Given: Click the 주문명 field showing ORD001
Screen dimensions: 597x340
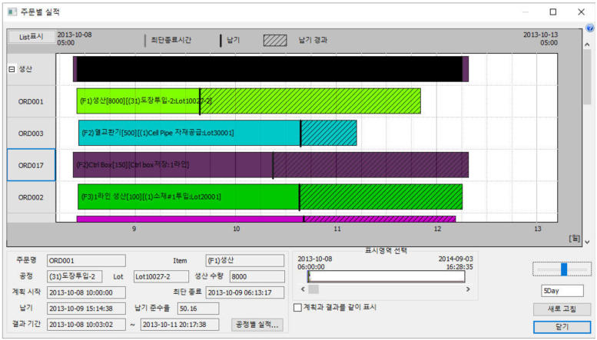Looking at the screenshot, I should [85, 261].
